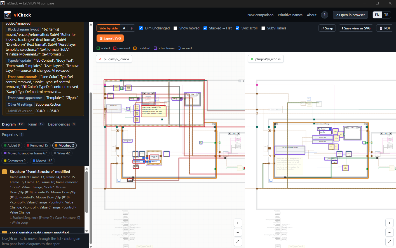Filter list by Moved 162
396x248 pixels.
[x=42, y=161]
